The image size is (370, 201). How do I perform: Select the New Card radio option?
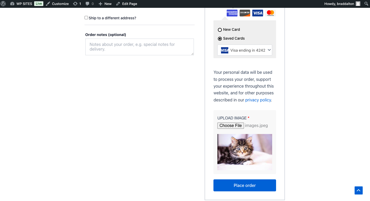220,30
